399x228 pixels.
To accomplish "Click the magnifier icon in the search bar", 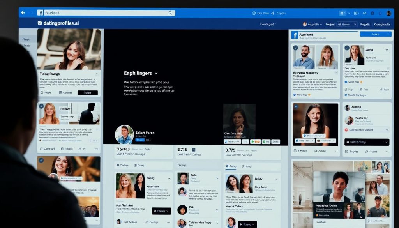I will [170, 13].
